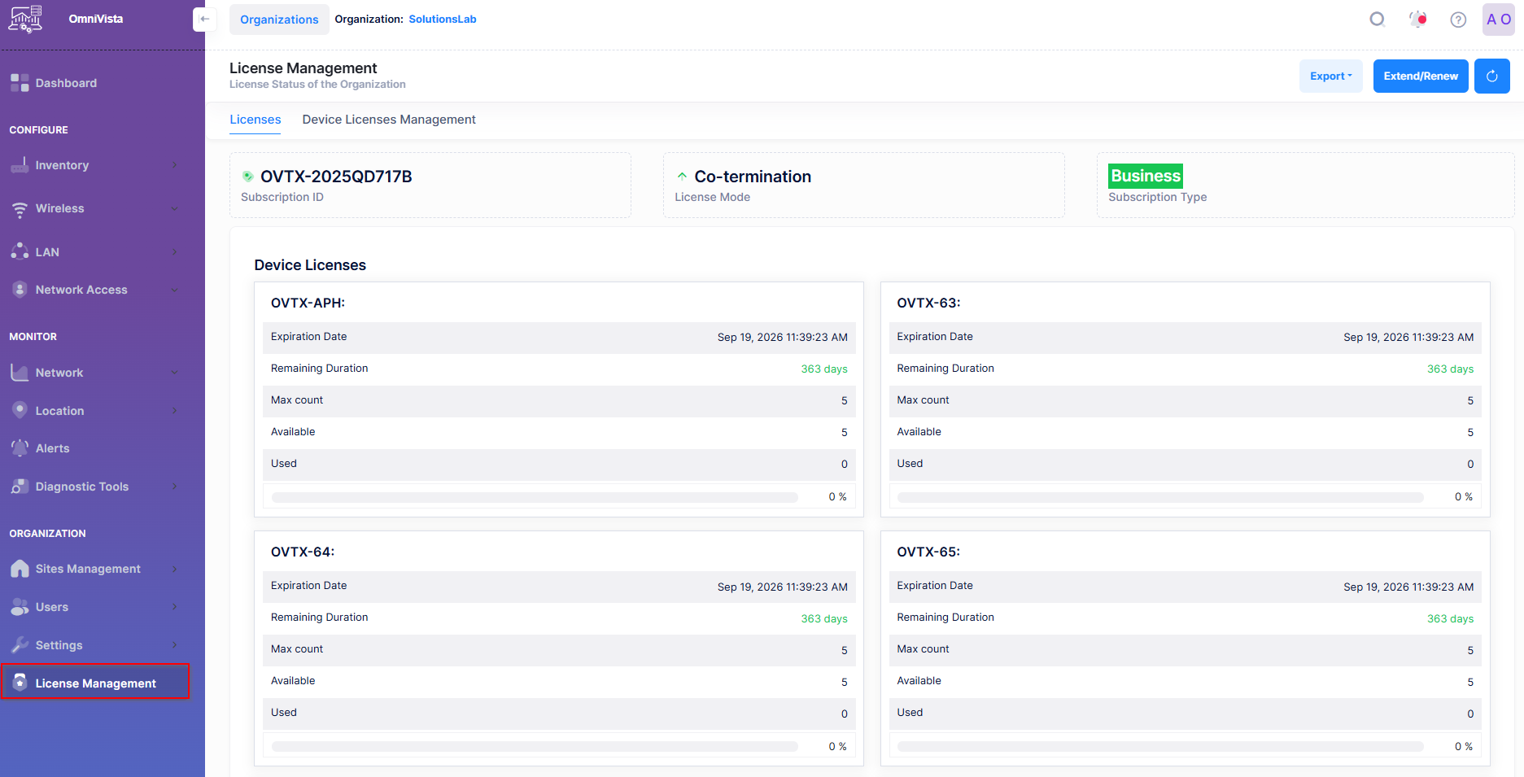Click the refresh icon button
The image size is (1524, 777).
[x=1491, y=76]
